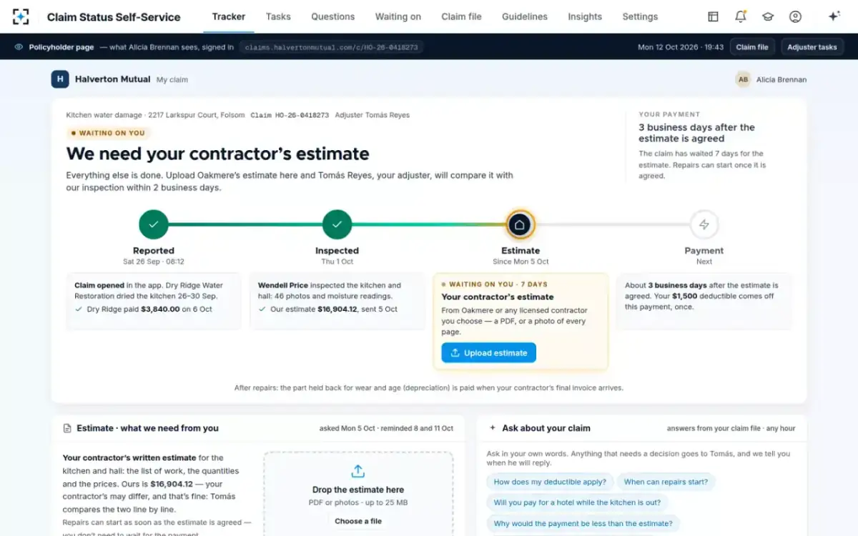Click the upload arrow icon in drop zone
This screenshot has width=858, height=536.
click(x=358, y=471)
